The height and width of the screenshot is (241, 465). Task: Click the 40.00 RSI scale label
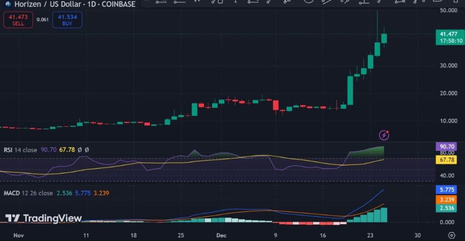[447, 176]
